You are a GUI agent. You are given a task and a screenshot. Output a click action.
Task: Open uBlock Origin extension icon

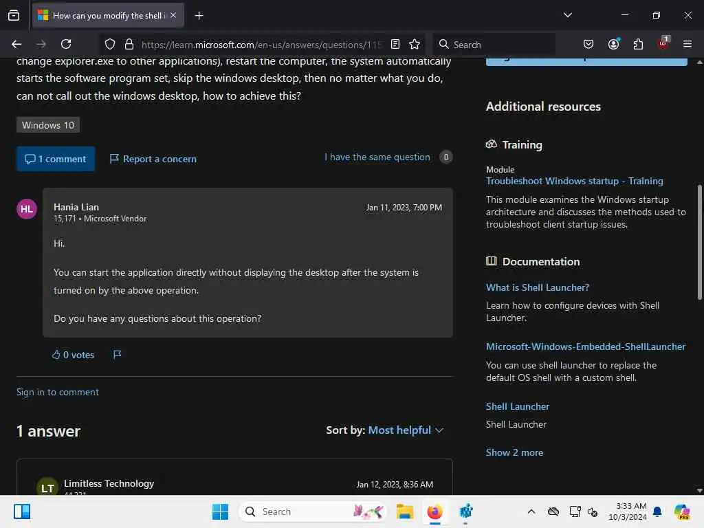click(663, 43)
